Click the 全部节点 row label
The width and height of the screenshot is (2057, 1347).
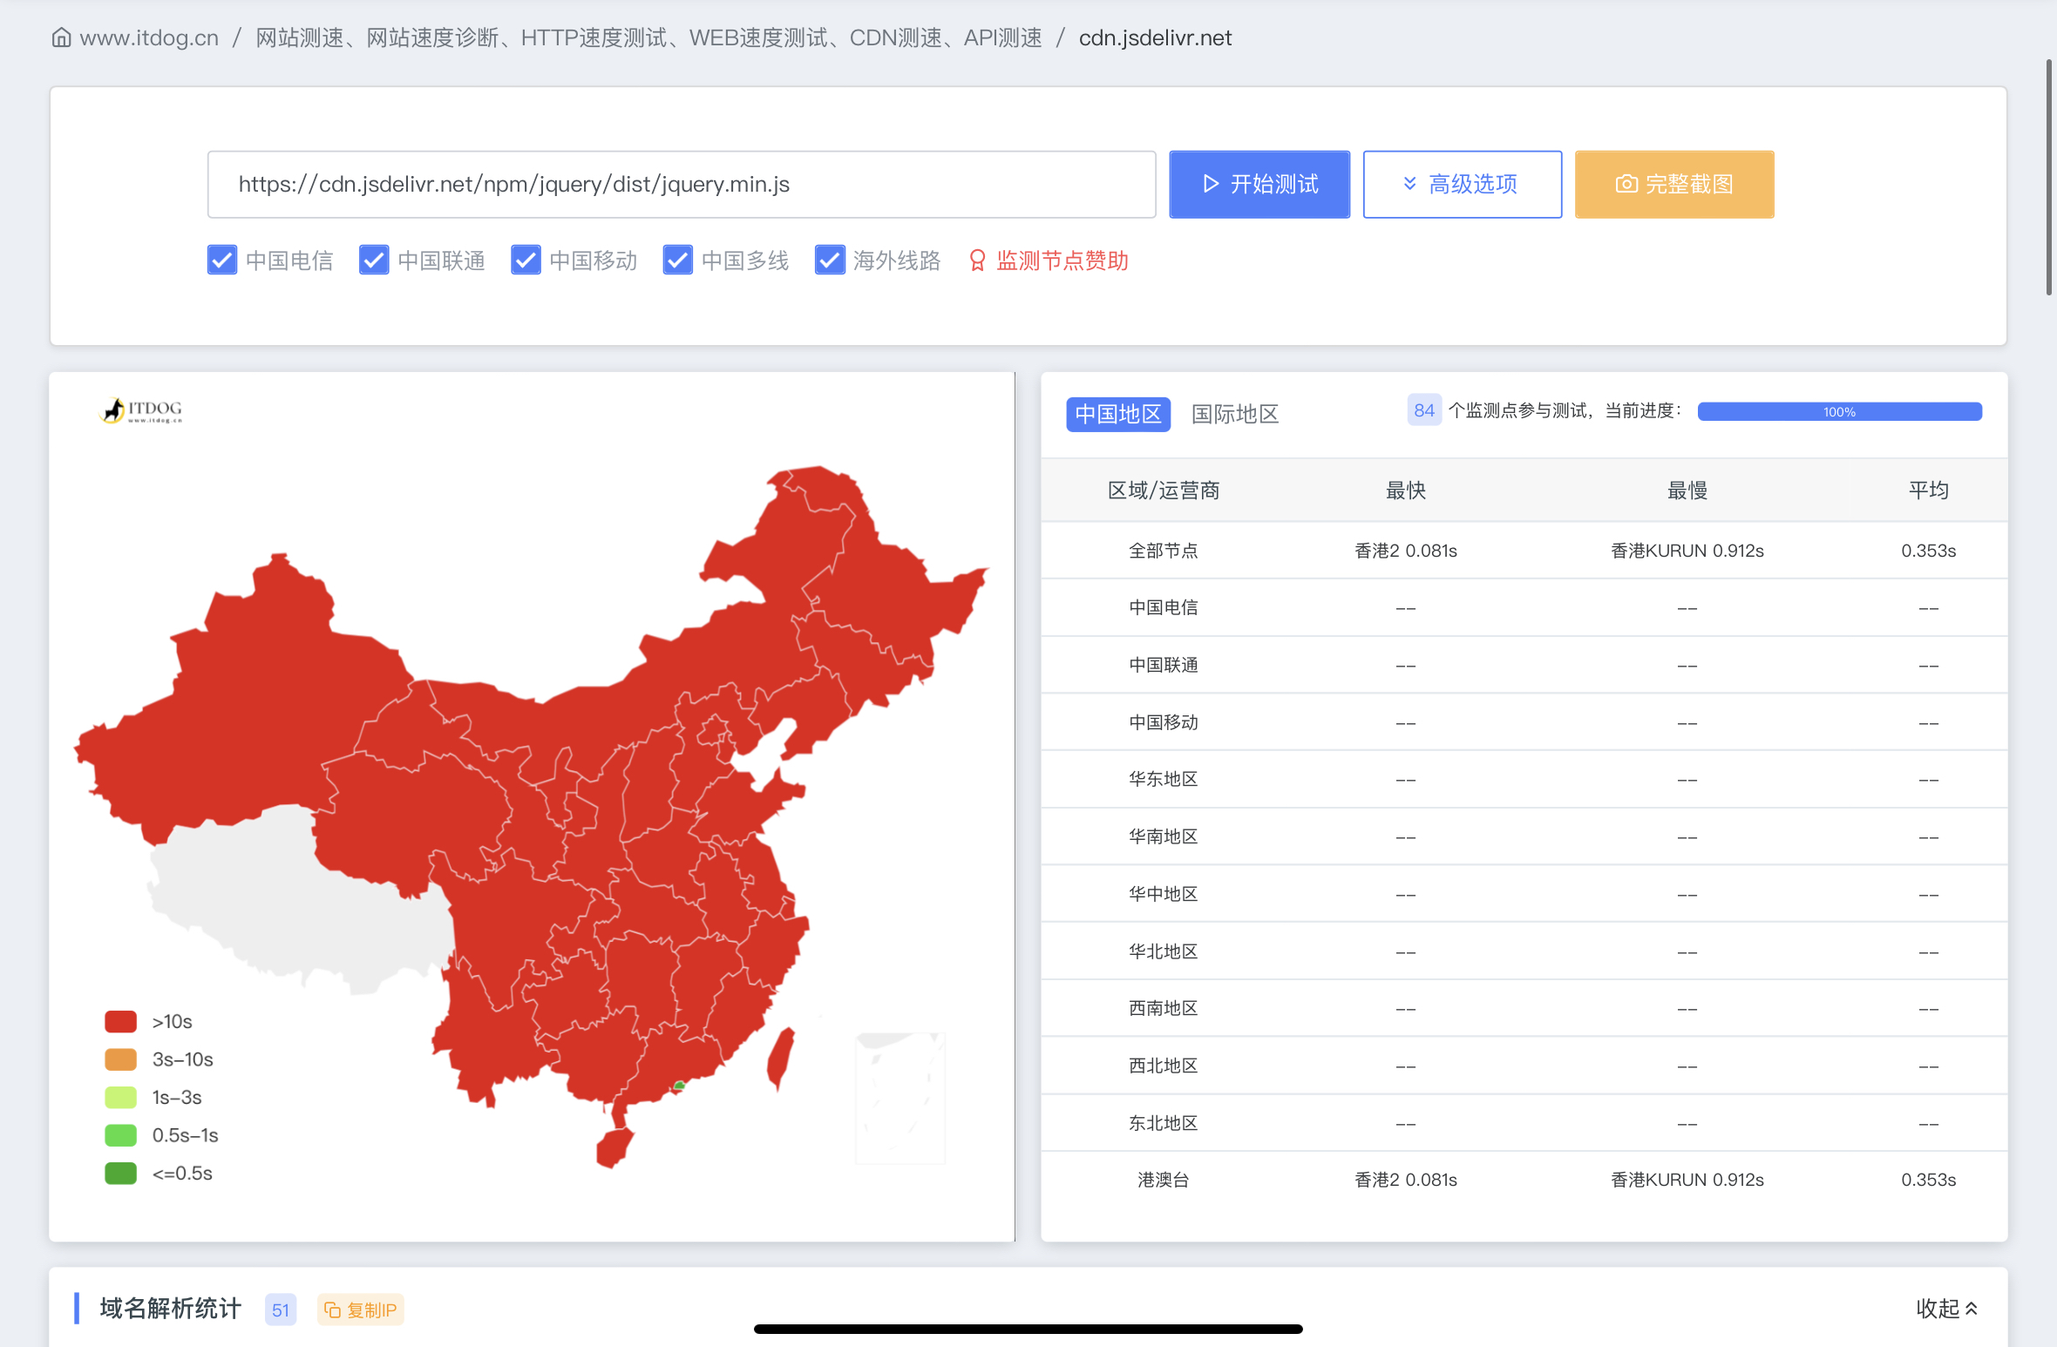click(x=1163, y=551)
